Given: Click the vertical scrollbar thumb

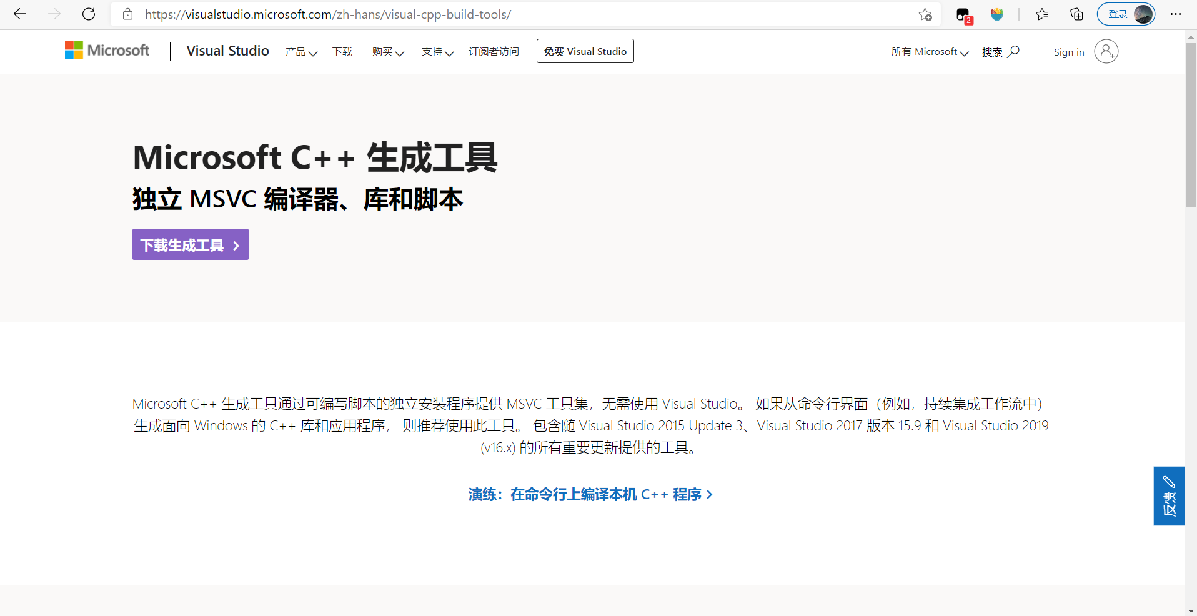Looking at the screenshot, I should 1191,125.
